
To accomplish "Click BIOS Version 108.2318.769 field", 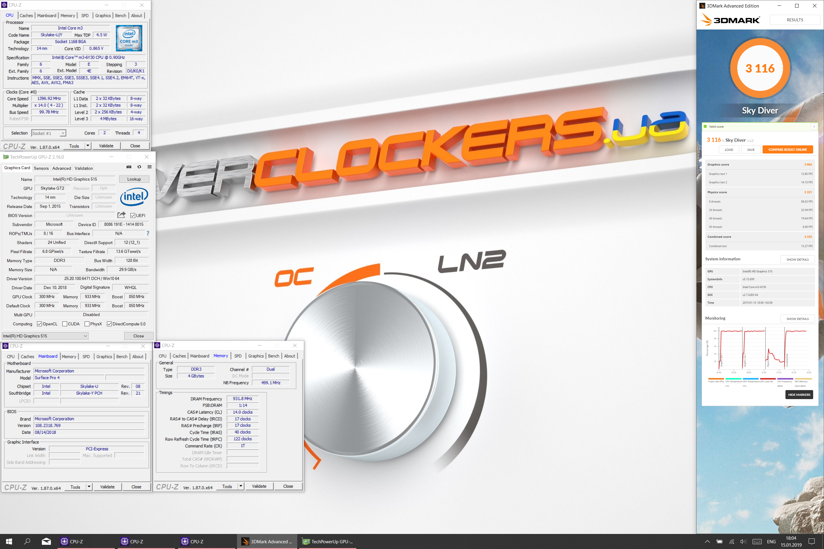I will (89, 425).
